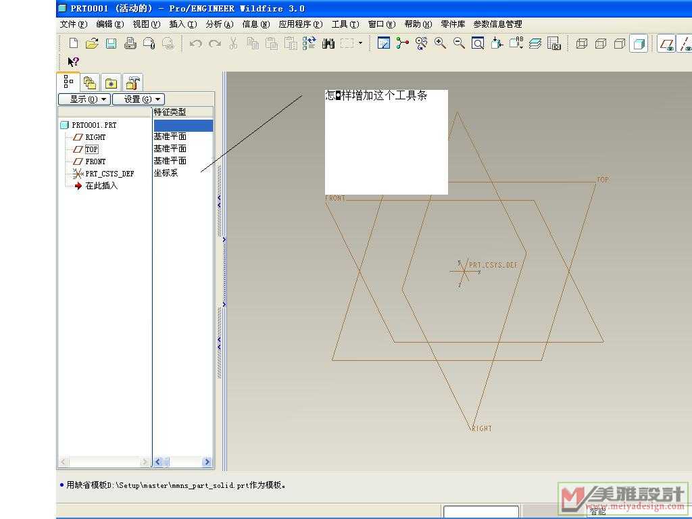The width and height of the screenshot is (692, 519).
Task: Select PRT0001.PRT root in model tree
Action: [89, 125]
